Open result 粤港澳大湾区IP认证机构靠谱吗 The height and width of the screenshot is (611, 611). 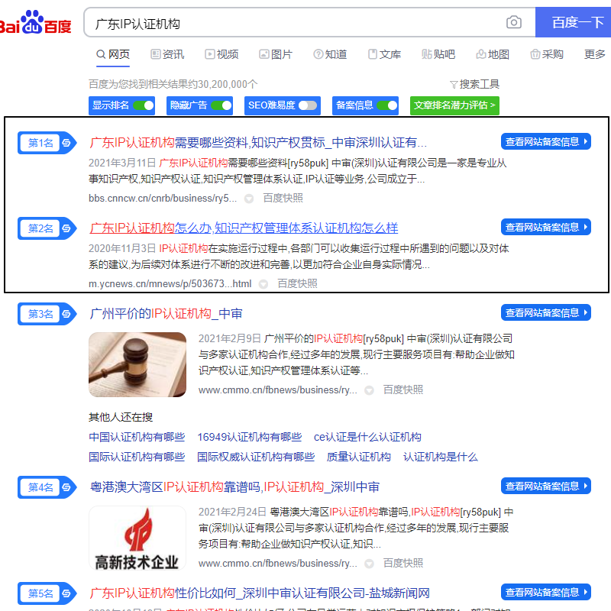(234, 487)
